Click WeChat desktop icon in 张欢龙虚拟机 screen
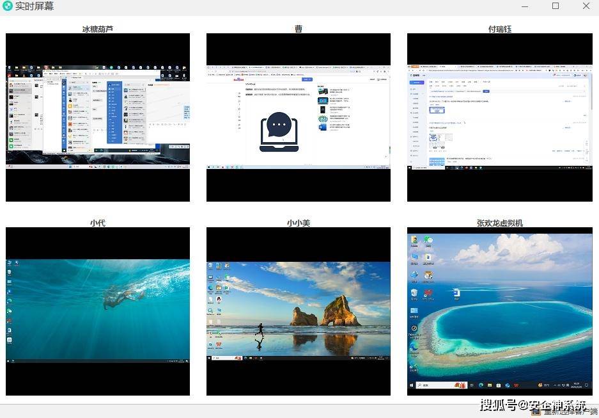 pos(428,241)
